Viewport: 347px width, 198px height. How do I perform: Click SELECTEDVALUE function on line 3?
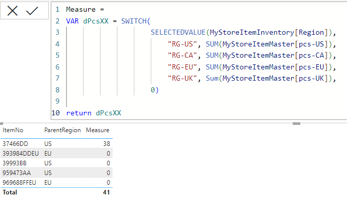click(178, 33)
